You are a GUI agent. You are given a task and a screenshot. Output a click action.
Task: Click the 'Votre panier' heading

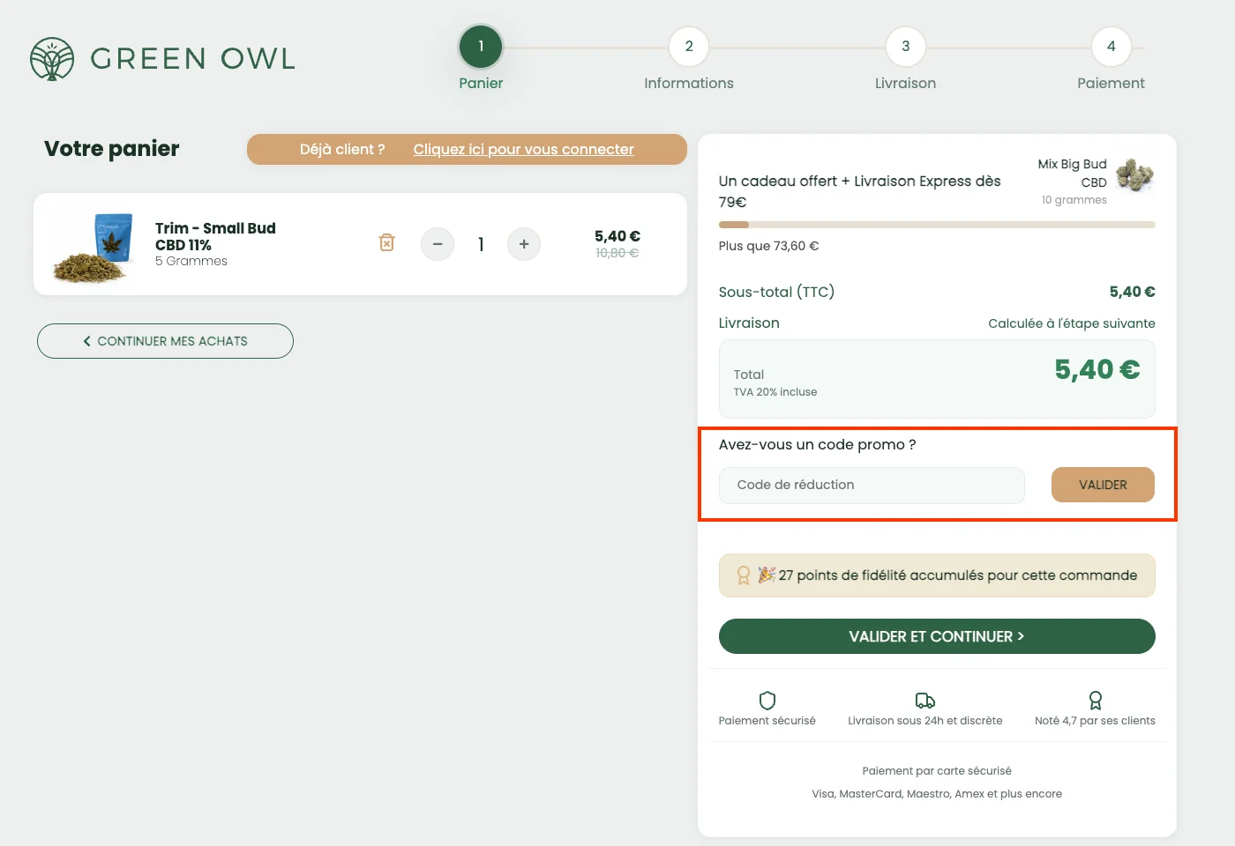point(112,149)
